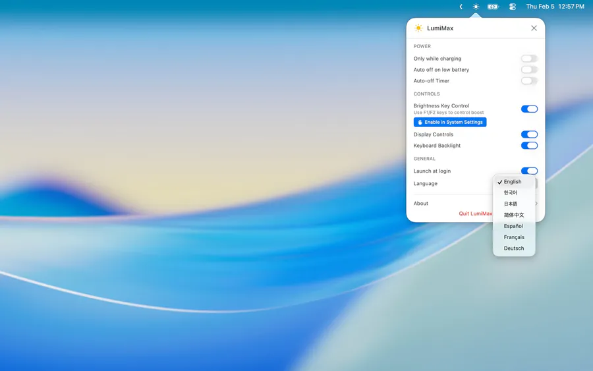Click 'Use F1/F2 keys to control boost' text
Screen dimensions: 593x371
pos(449,112)
